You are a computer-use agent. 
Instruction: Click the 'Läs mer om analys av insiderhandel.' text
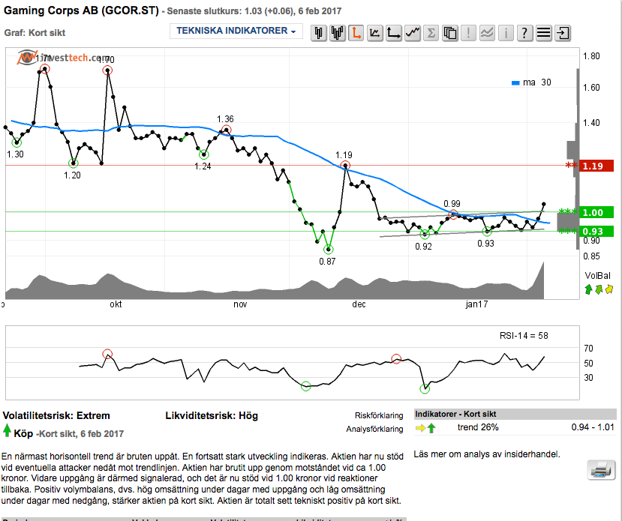(x=487, y=454)
